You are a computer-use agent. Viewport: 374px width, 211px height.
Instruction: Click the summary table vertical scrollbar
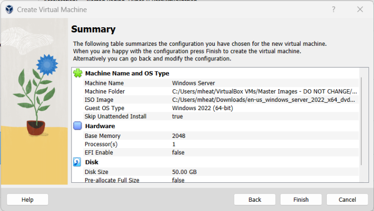point(361,121)
